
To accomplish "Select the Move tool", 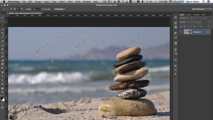I will [x=2, y=18].
